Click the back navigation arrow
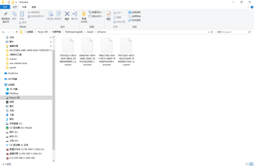Screen dimensions: 254x166 [3, 32]
